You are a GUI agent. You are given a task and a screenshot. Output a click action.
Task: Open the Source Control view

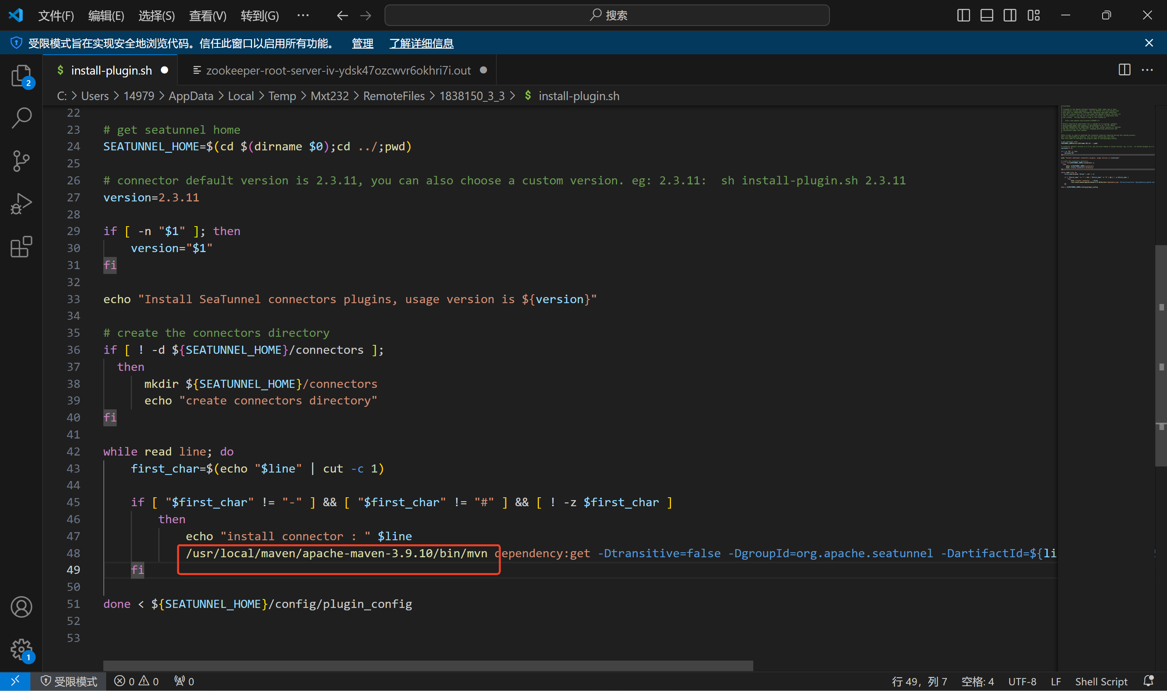click(21, 161)
